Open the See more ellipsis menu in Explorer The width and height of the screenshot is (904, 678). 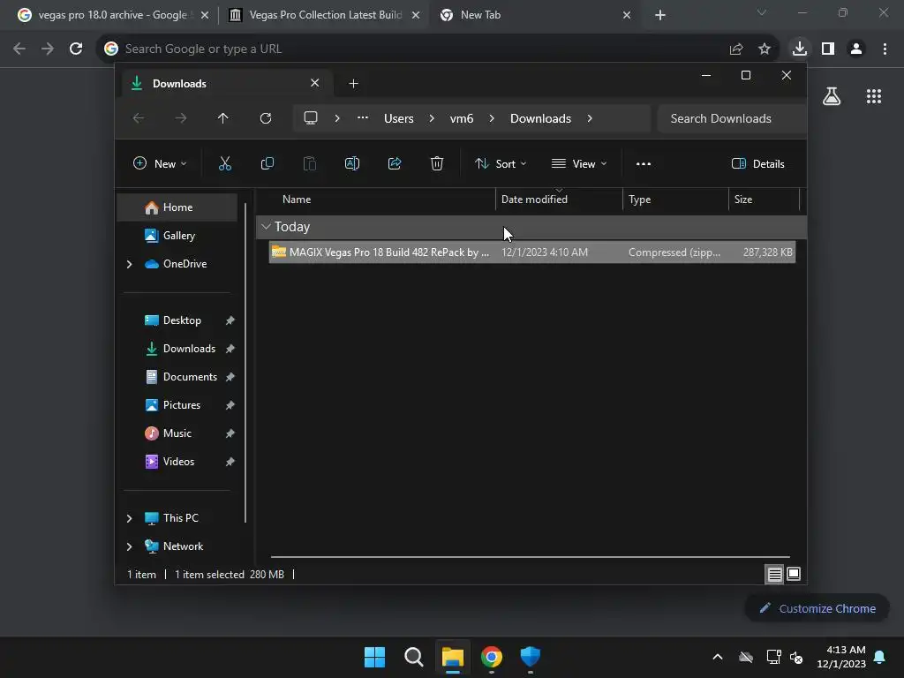pos(644,163)
